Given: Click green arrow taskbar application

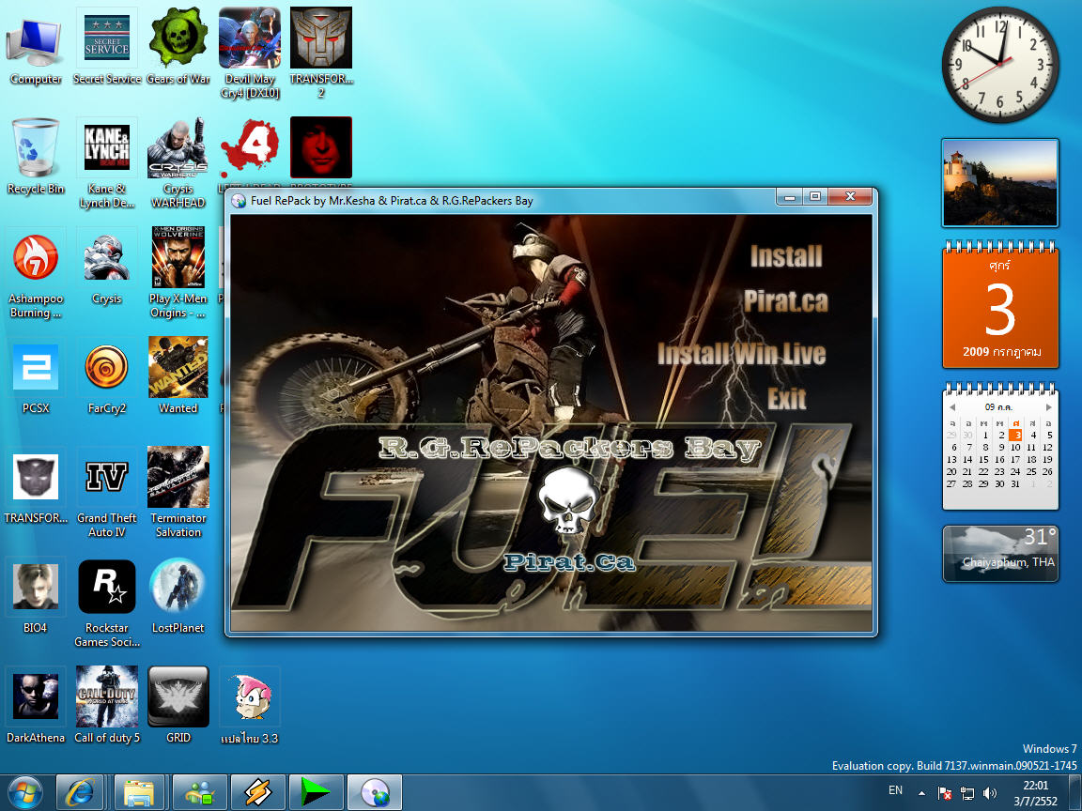Looking at the screenshot, I should point(316,792).
